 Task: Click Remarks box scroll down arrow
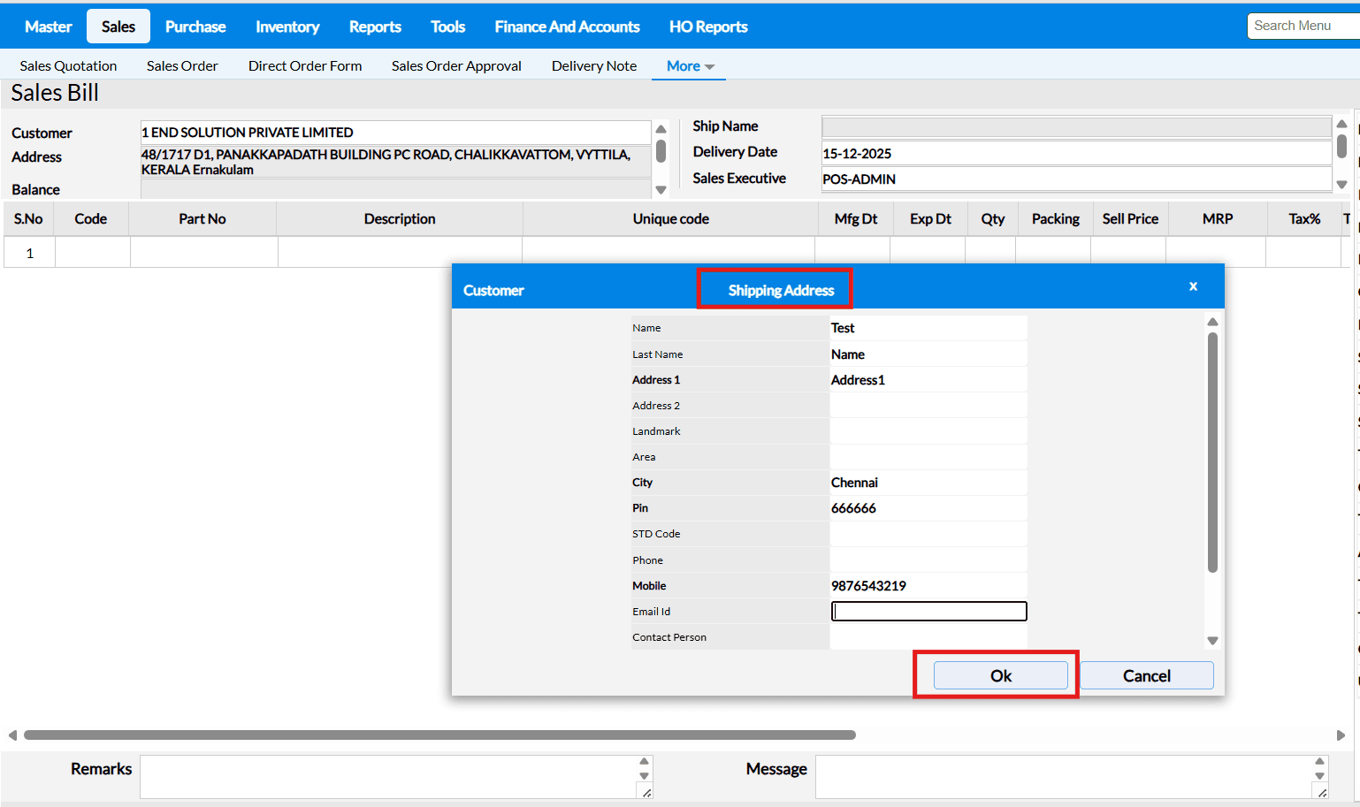644,776
